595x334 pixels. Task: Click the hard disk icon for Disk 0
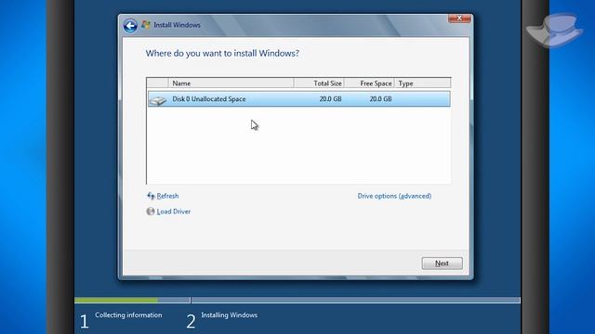(x=158, y=100)
